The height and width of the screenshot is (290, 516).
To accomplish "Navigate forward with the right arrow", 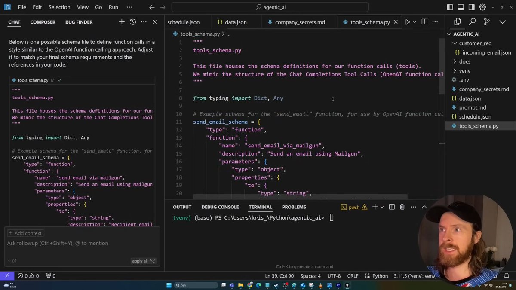I will coord(163,7).
